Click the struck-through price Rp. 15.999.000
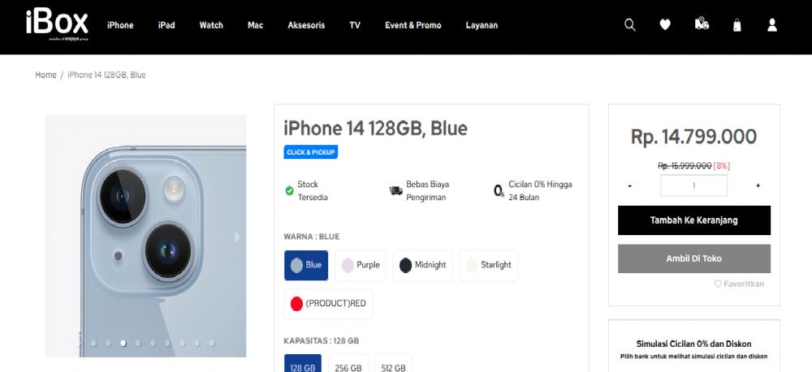Screen dimensions: 812x372 point(684,165)
